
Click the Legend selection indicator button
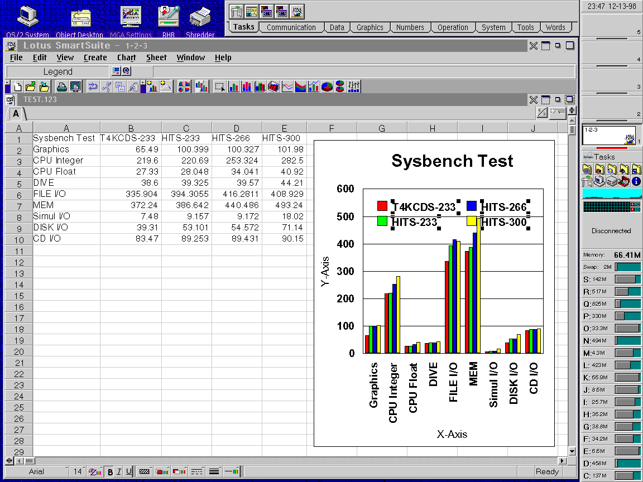(x=57, y=71)
